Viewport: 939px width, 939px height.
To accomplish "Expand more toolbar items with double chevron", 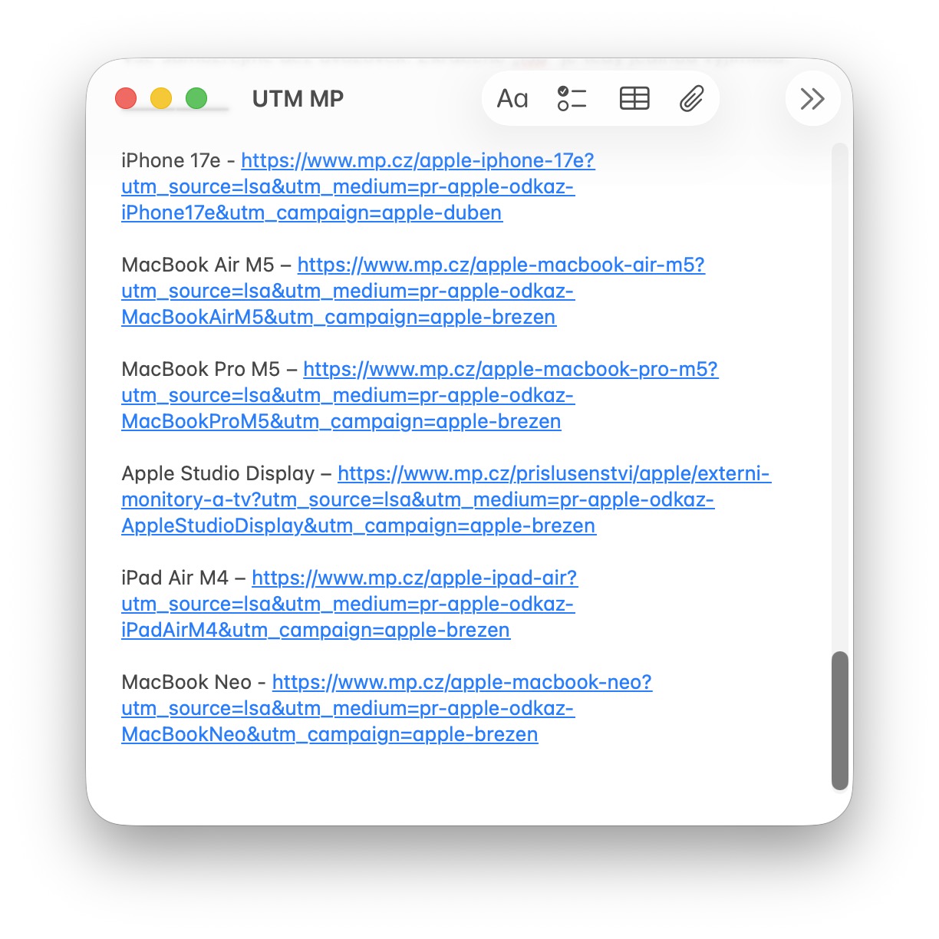I will tap(812, 99).
